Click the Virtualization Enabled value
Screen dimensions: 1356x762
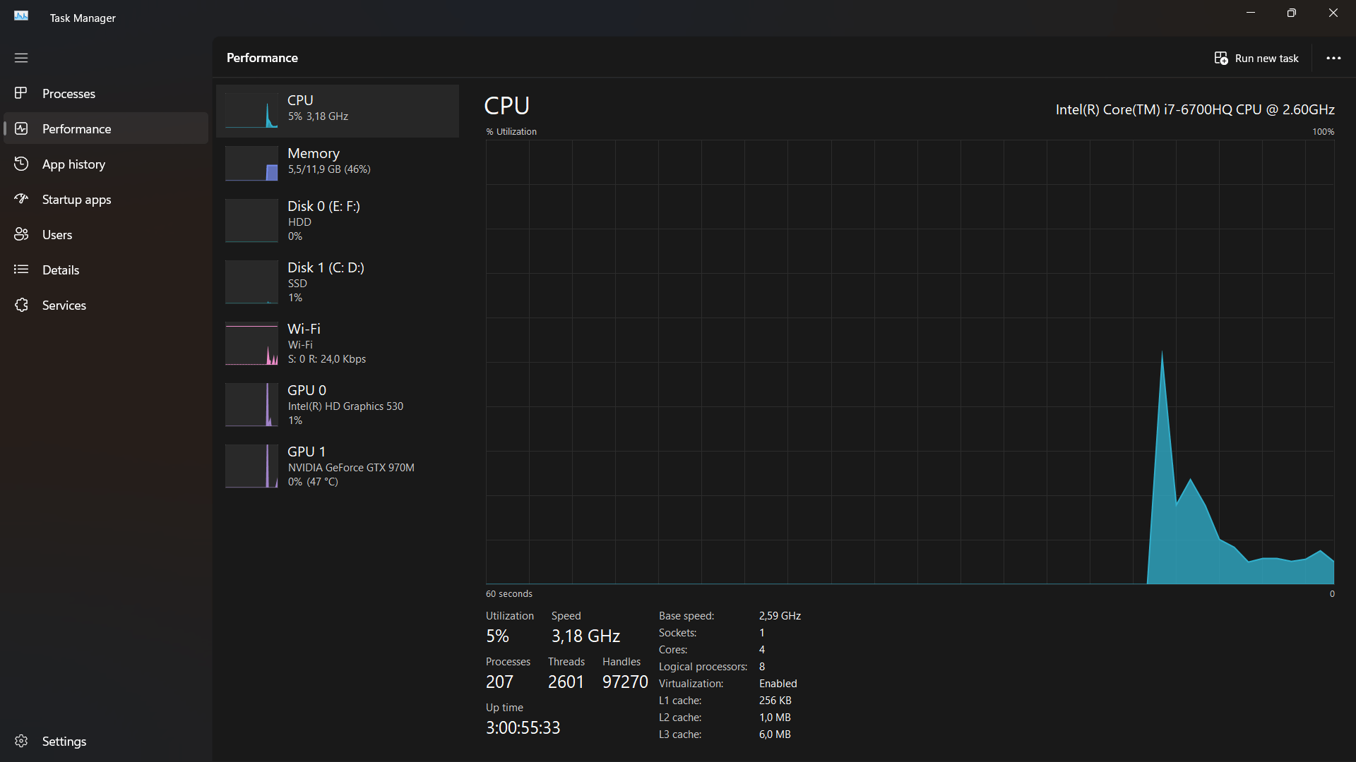[778, 684]
